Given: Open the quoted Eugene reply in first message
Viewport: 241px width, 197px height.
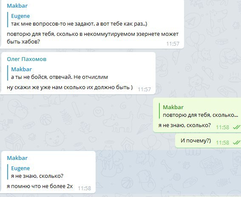Looking at the screenshot, I should (79, 20).
